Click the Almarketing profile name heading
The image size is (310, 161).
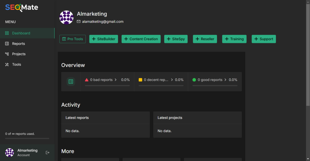tap(92, 14)
